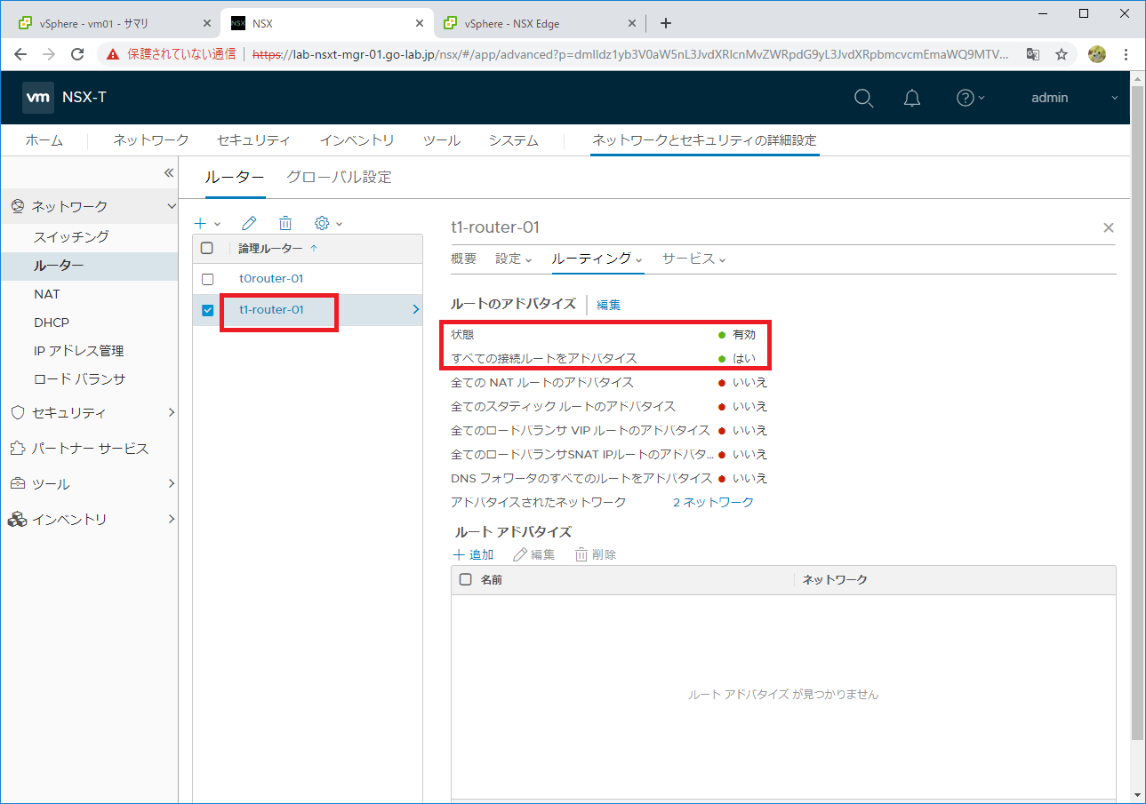Open the t1-router-01 link
This screenshot has width=1146, height=804.
click(271, 310)
